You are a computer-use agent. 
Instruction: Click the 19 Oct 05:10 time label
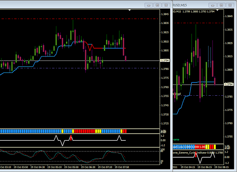54,167
